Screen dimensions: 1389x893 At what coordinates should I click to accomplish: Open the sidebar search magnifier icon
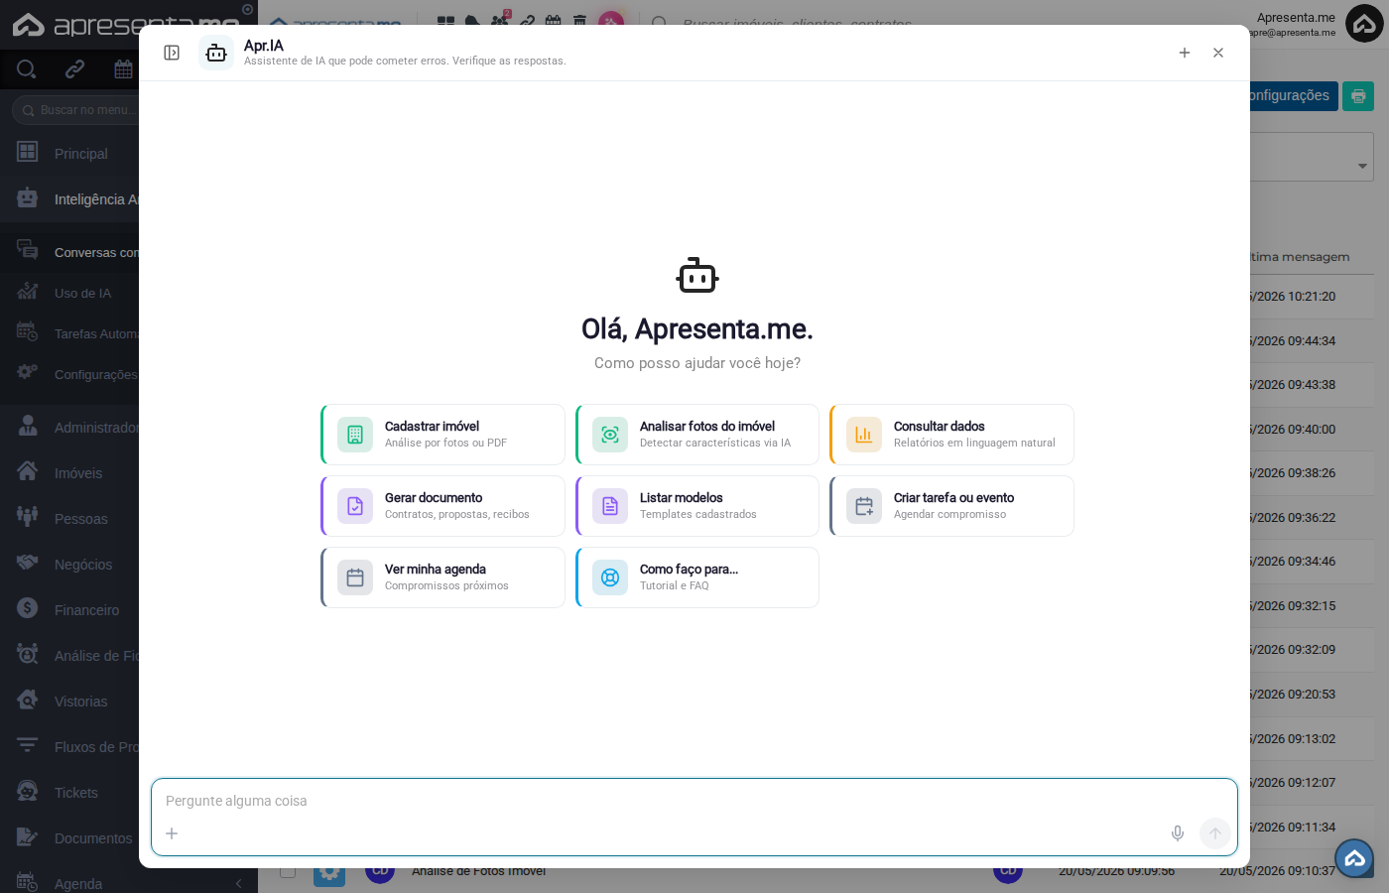[x=27, y=69]
